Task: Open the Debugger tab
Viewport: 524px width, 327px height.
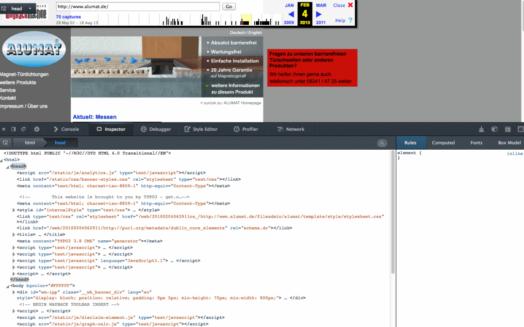Action: [x=156, y=129]
